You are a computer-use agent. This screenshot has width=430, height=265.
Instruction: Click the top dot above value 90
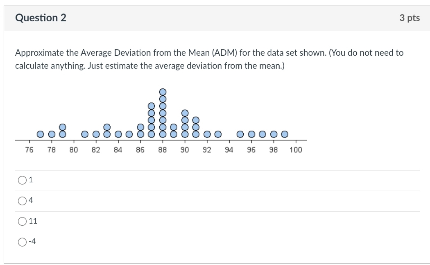(184, 112)
